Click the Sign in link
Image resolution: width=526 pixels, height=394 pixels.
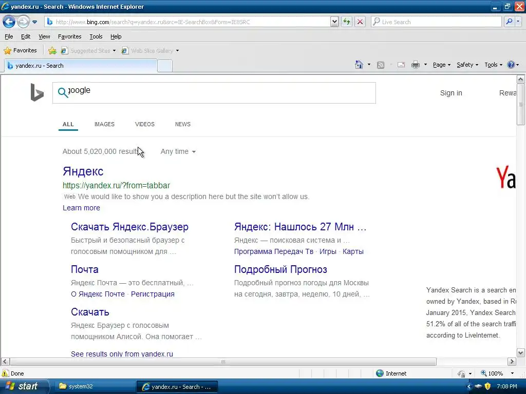[451, 93]
